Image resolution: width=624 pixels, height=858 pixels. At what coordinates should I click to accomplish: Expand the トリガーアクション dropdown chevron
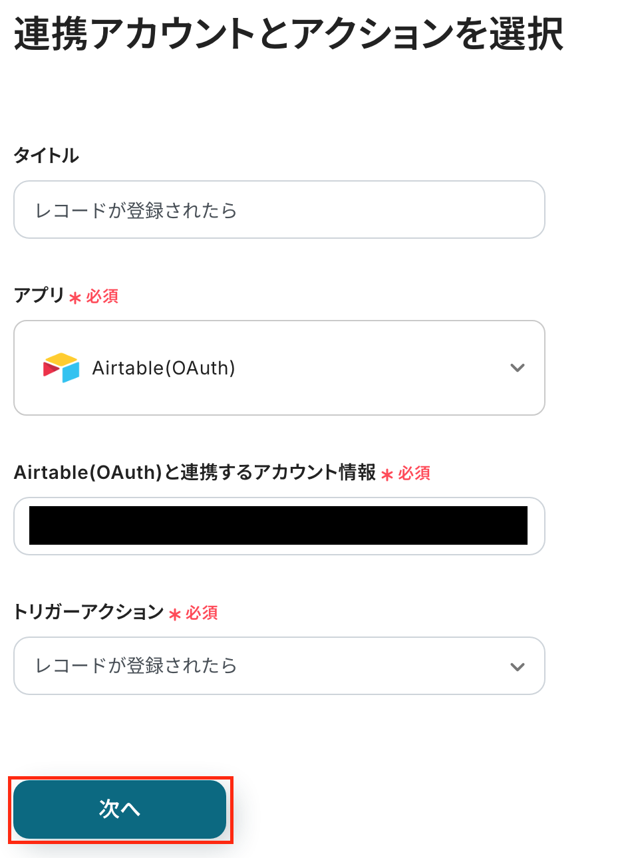pyautogui.click(x=517, y=666)
